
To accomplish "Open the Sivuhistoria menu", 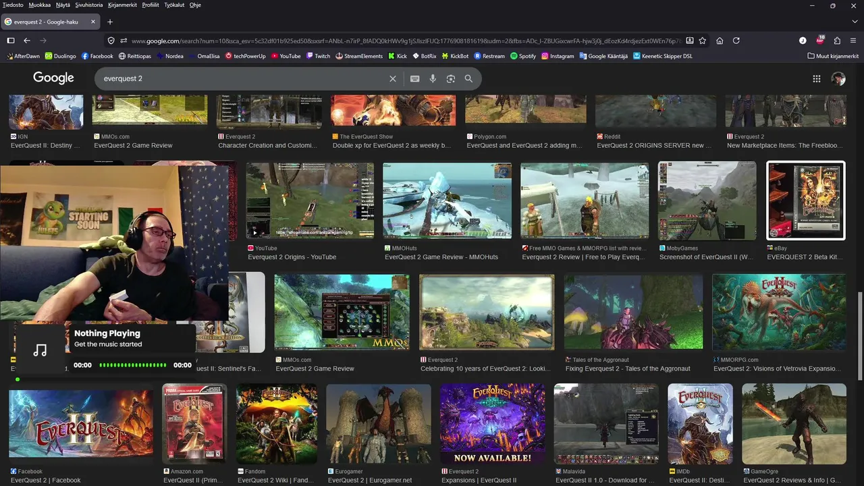I will (x=89, y=5).
